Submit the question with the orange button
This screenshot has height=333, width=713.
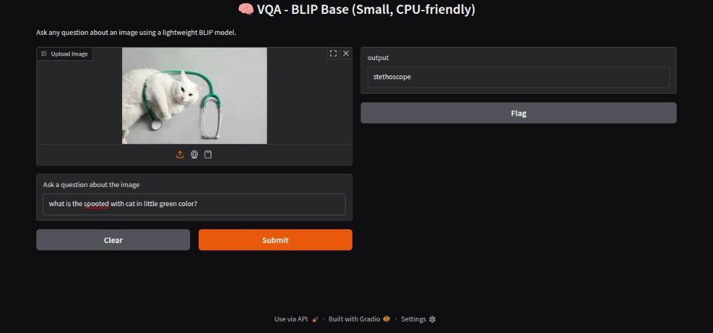point(275,240)
